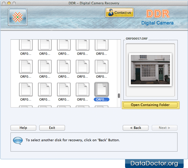Select first file icon in middle row
This screenshot has height=168, width=188.
[26, 67]
